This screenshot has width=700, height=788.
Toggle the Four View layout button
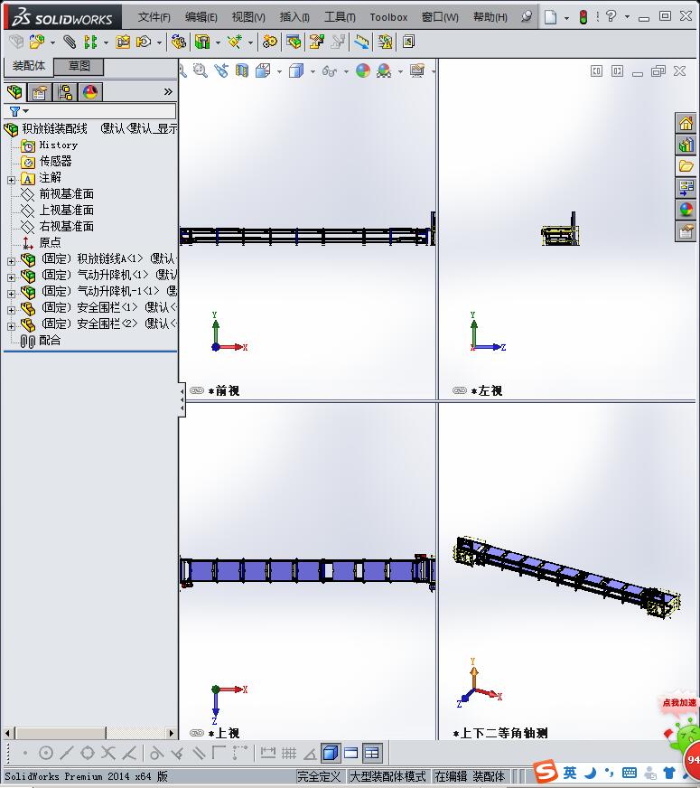[x=372, y=753]
